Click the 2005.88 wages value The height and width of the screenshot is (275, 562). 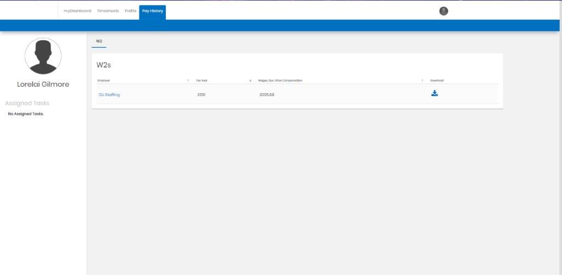click(267, 95)
